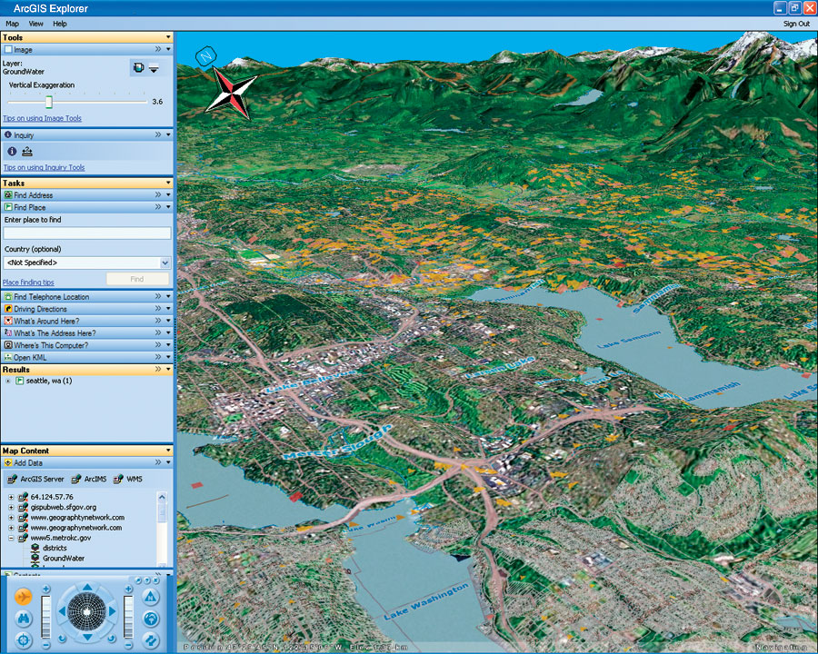
Task: Click the circular navigator globe center
Action: pyautogui.click(x=86, y=611)
